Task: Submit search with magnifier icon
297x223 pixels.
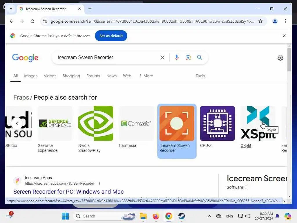Action: click(x=200, y=57)
